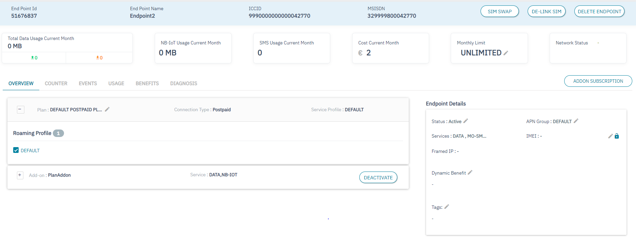
Task: Click the SIM SWAP button
Action: [500, 12]
